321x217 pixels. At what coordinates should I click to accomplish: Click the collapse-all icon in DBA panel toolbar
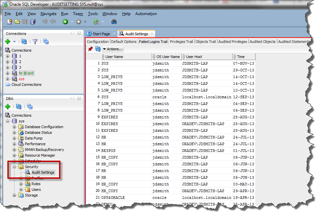tap(30, 107)
